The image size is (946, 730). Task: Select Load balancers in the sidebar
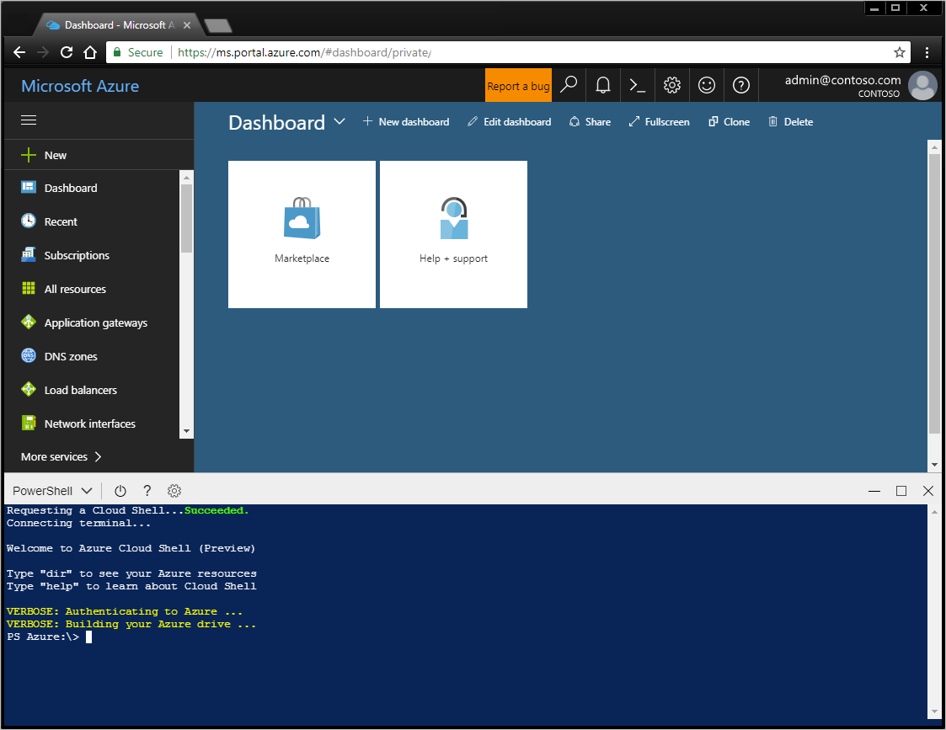(x=78, y=389)
